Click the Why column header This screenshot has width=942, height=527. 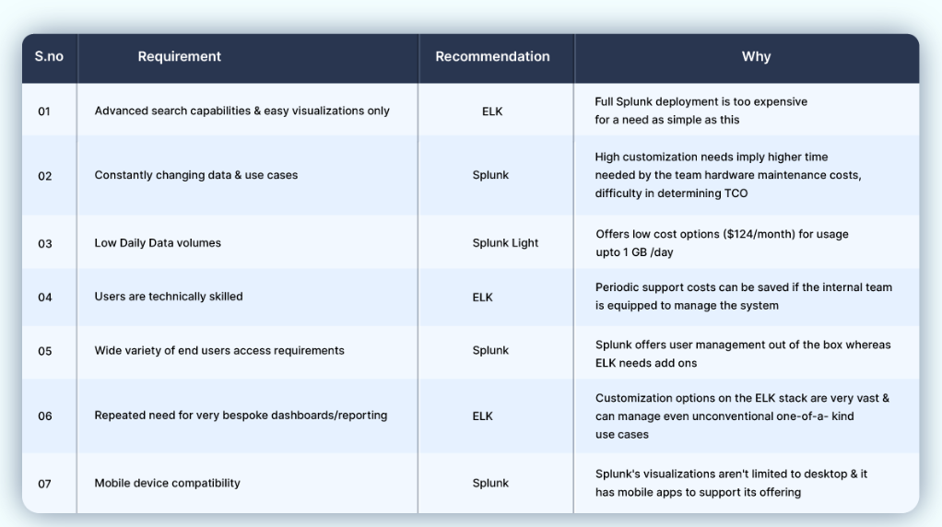pyautogui.click(x=756, y=57)
